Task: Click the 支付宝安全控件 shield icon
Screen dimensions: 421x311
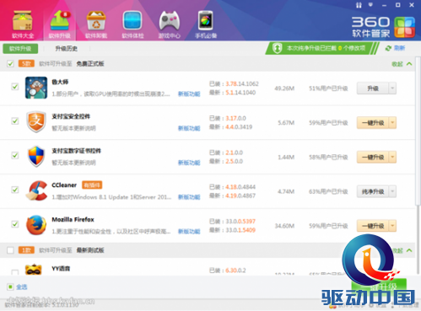Action: pyautogui.click(x=36, y=121)
